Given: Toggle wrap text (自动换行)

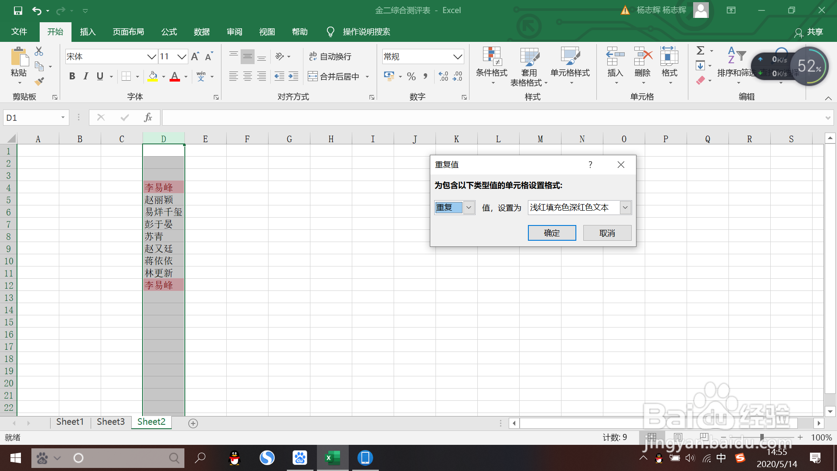Looking at the screenshot, I should click(x=330, y=56).
